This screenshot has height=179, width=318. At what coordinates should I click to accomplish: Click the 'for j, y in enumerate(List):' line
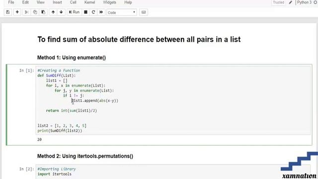coord(84,90)
